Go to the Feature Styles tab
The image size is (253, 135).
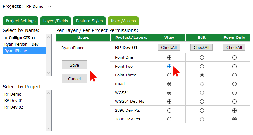pyautogui.click(x=89, y=21)
